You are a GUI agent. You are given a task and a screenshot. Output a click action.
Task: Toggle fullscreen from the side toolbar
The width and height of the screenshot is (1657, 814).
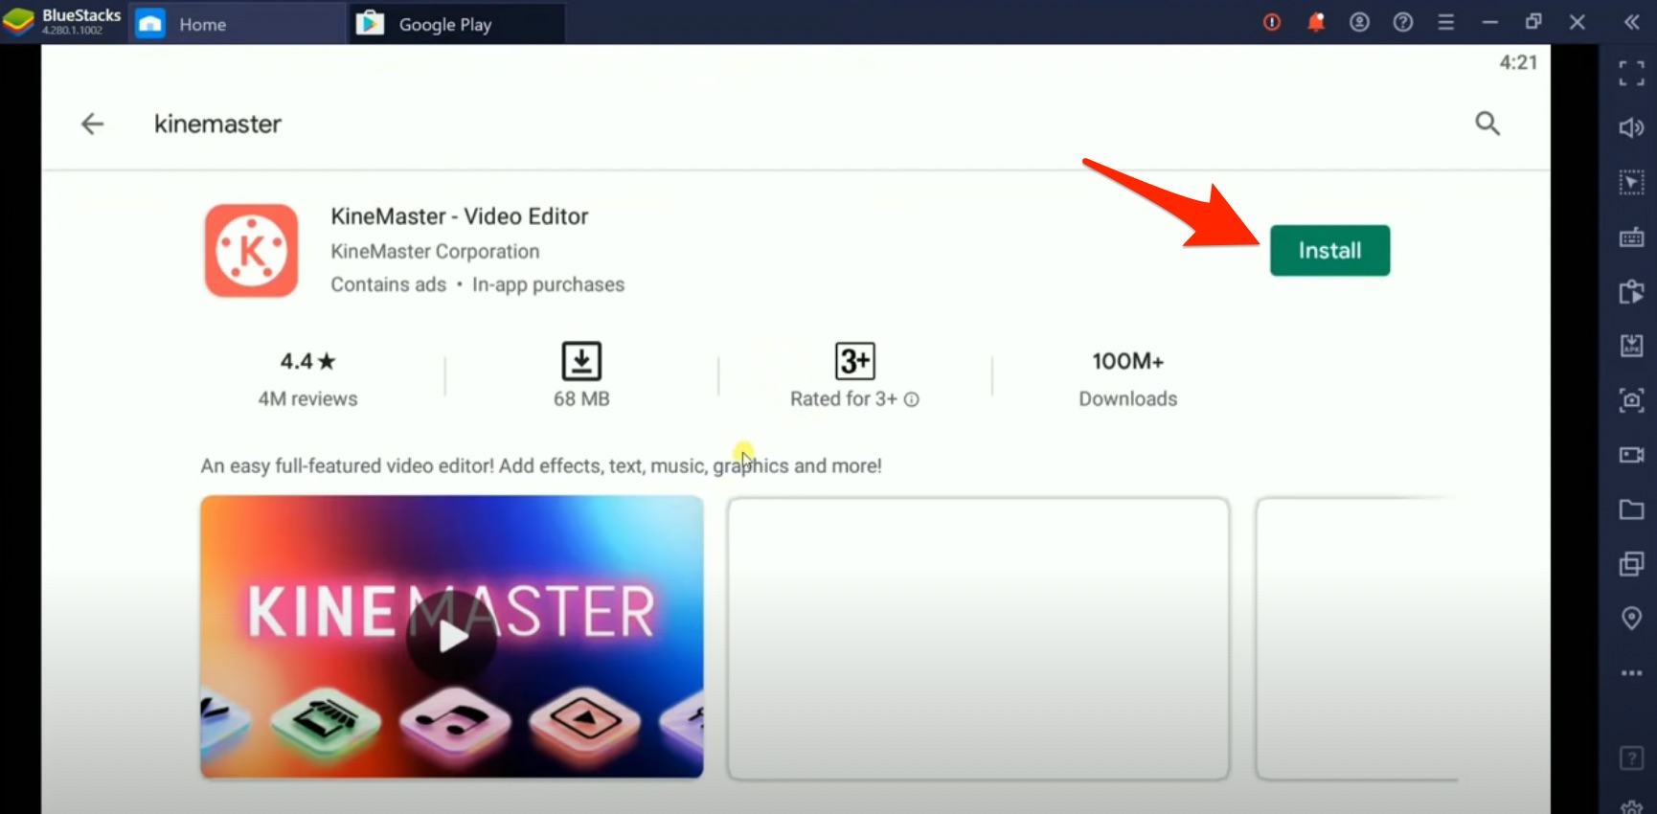[1631, 73]
